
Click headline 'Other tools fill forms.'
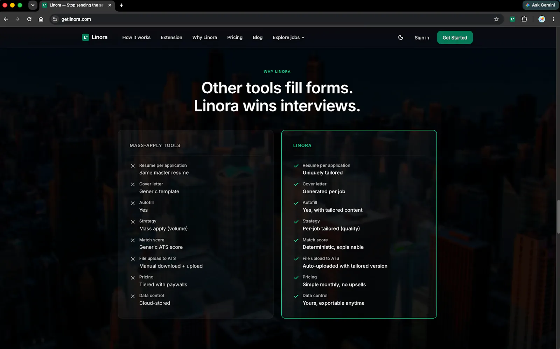[277, 88]
